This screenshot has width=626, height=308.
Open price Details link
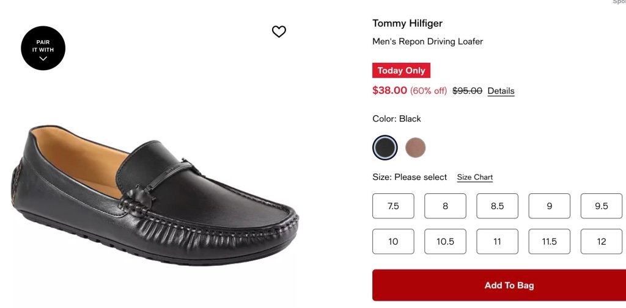click(x=501, y=91)
